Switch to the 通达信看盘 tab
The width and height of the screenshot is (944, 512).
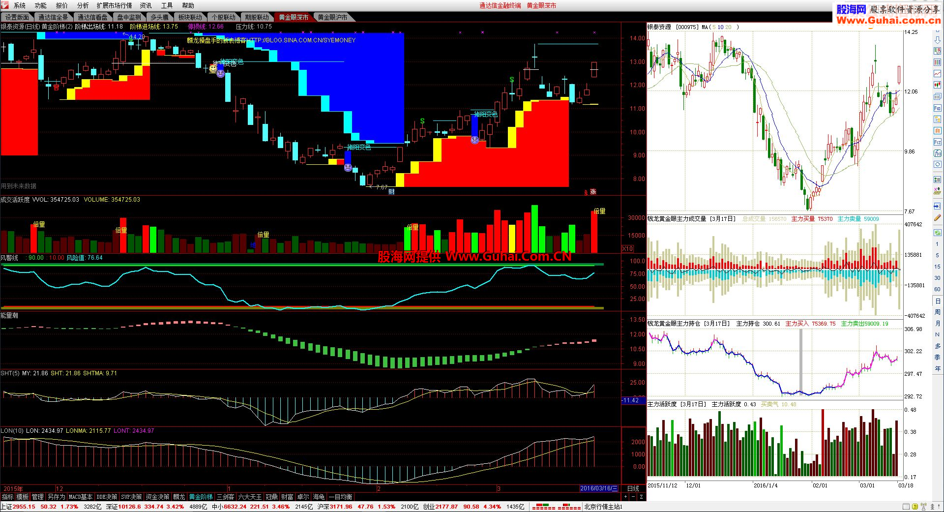(x=92, y=17)
